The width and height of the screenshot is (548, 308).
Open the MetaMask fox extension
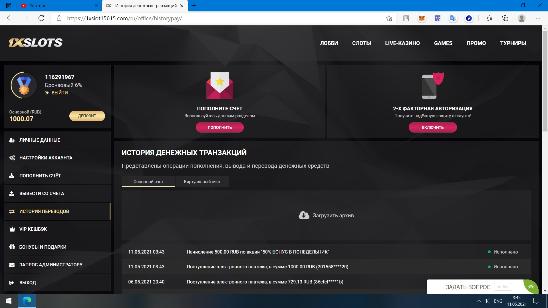coord(422,19)
